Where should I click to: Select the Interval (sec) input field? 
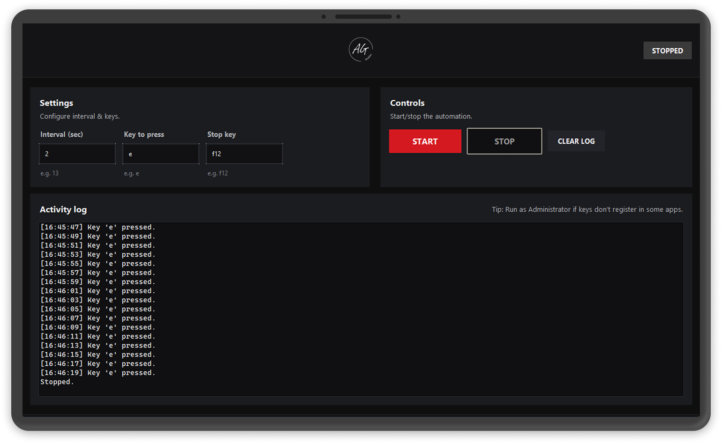[77, 154]
